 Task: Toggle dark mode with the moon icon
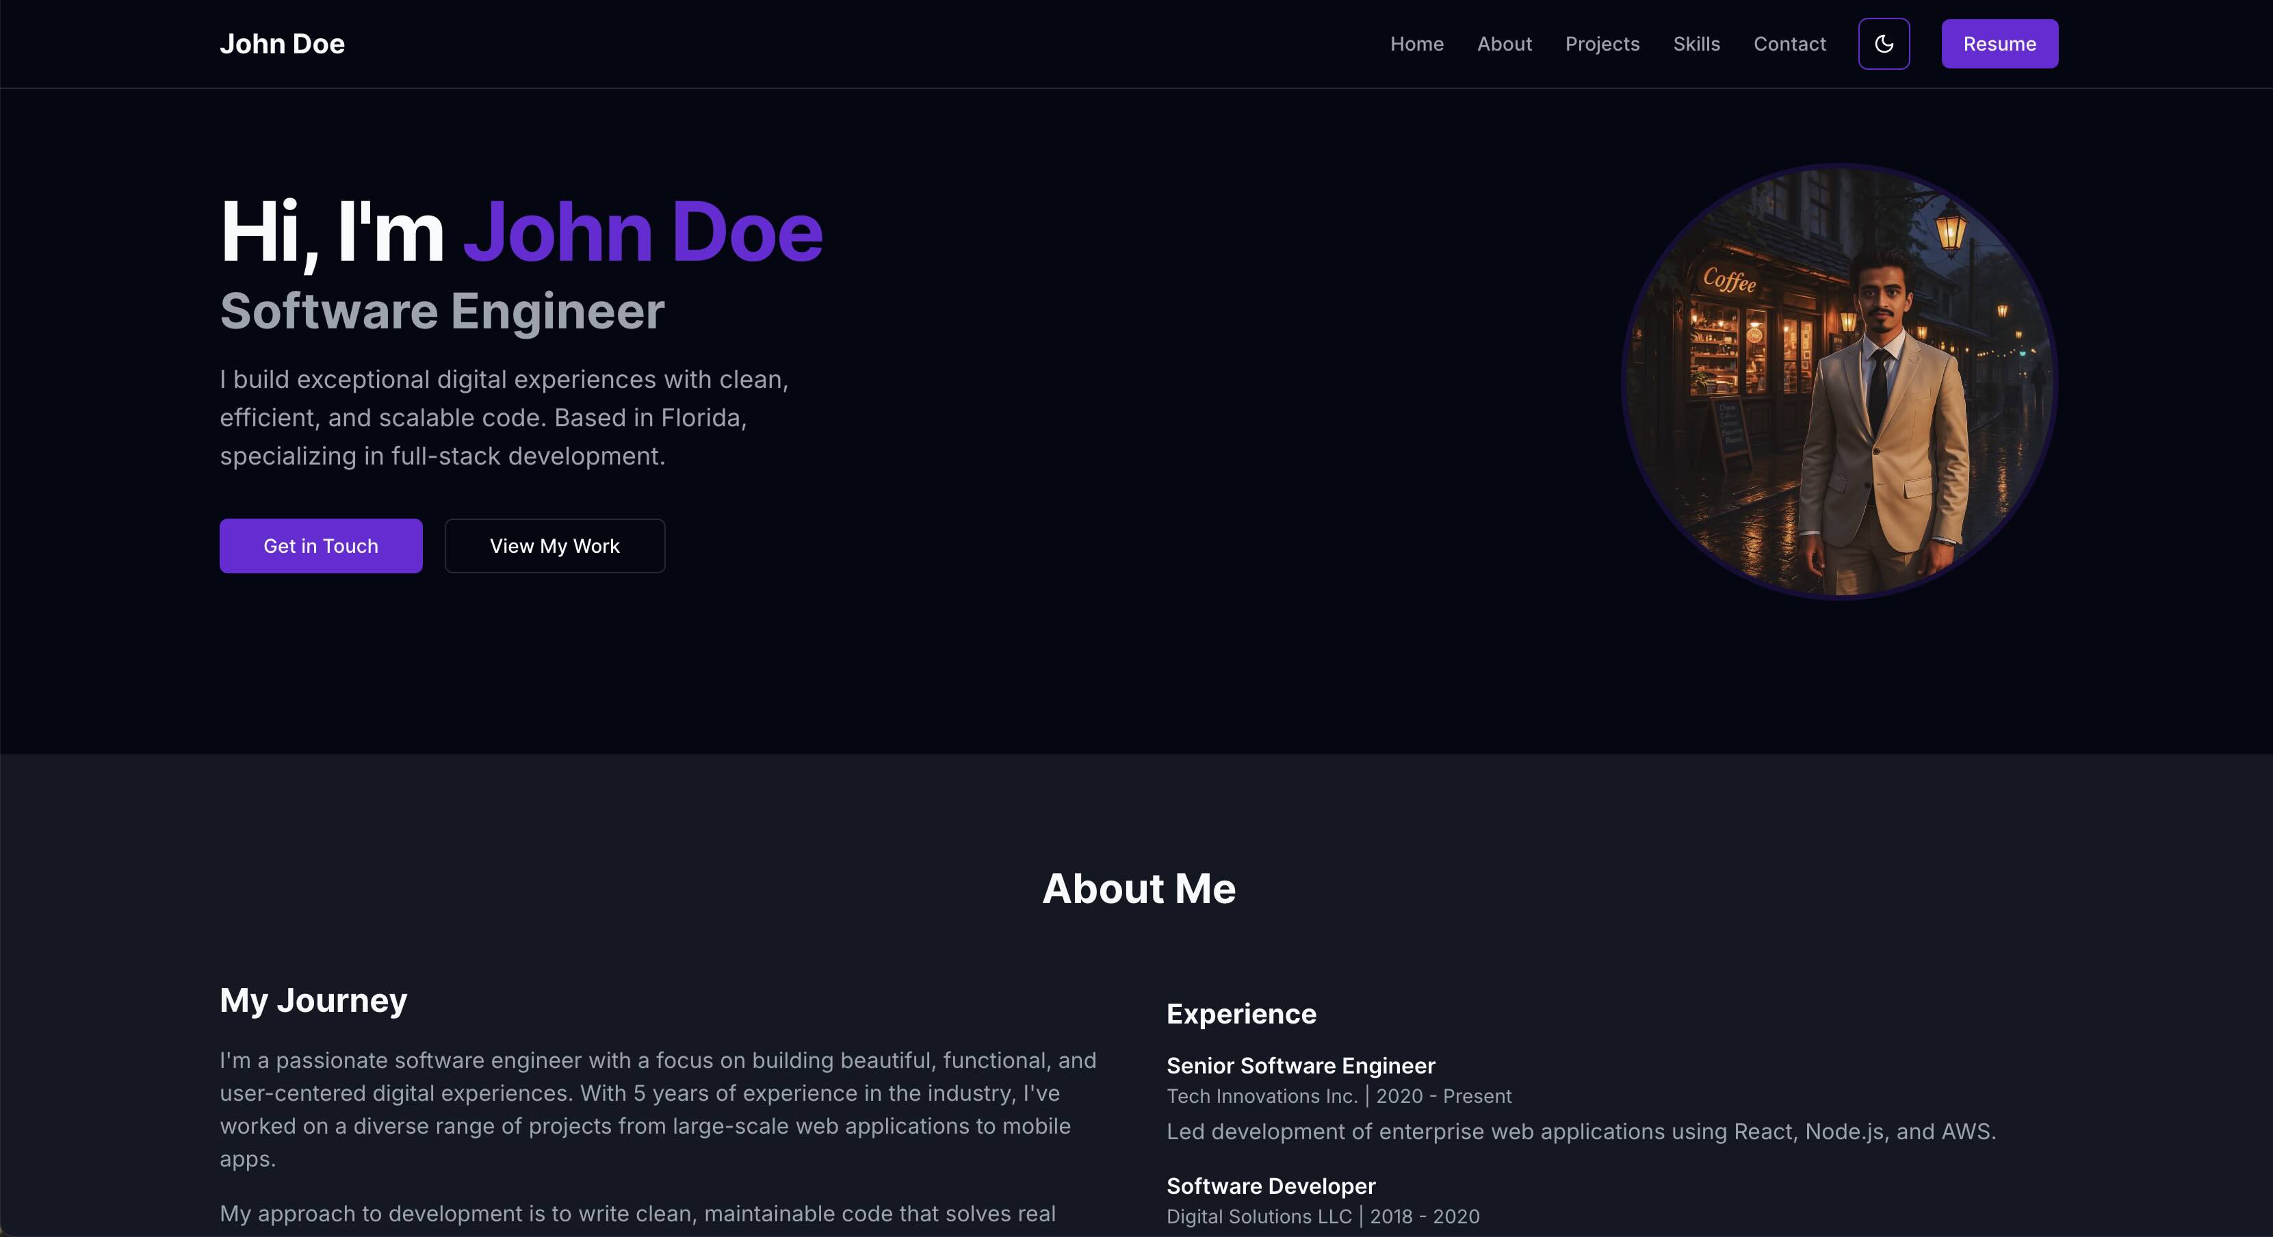click(1883, 44)
